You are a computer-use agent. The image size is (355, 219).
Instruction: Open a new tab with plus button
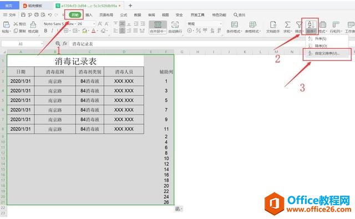pyautogui.click(x=130, y=6)
